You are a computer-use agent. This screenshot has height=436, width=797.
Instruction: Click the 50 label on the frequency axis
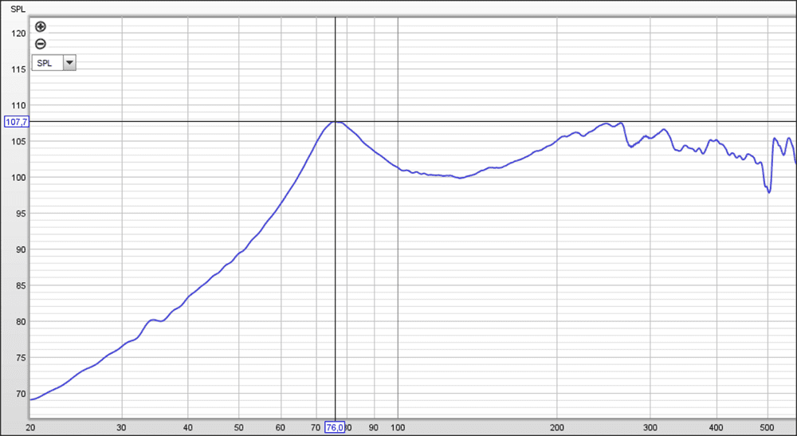(238, 427)
